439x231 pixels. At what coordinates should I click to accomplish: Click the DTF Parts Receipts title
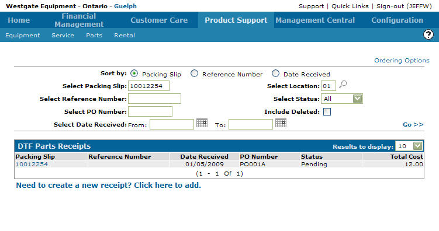(54, 146)
